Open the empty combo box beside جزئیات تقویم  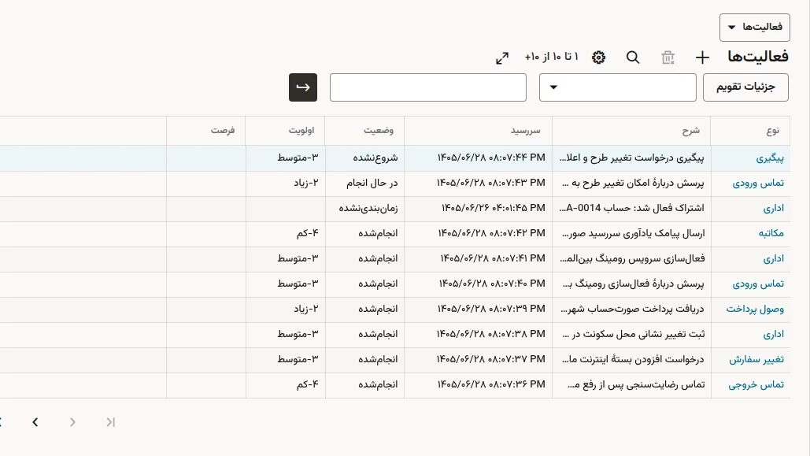click(x=618, y=87)
